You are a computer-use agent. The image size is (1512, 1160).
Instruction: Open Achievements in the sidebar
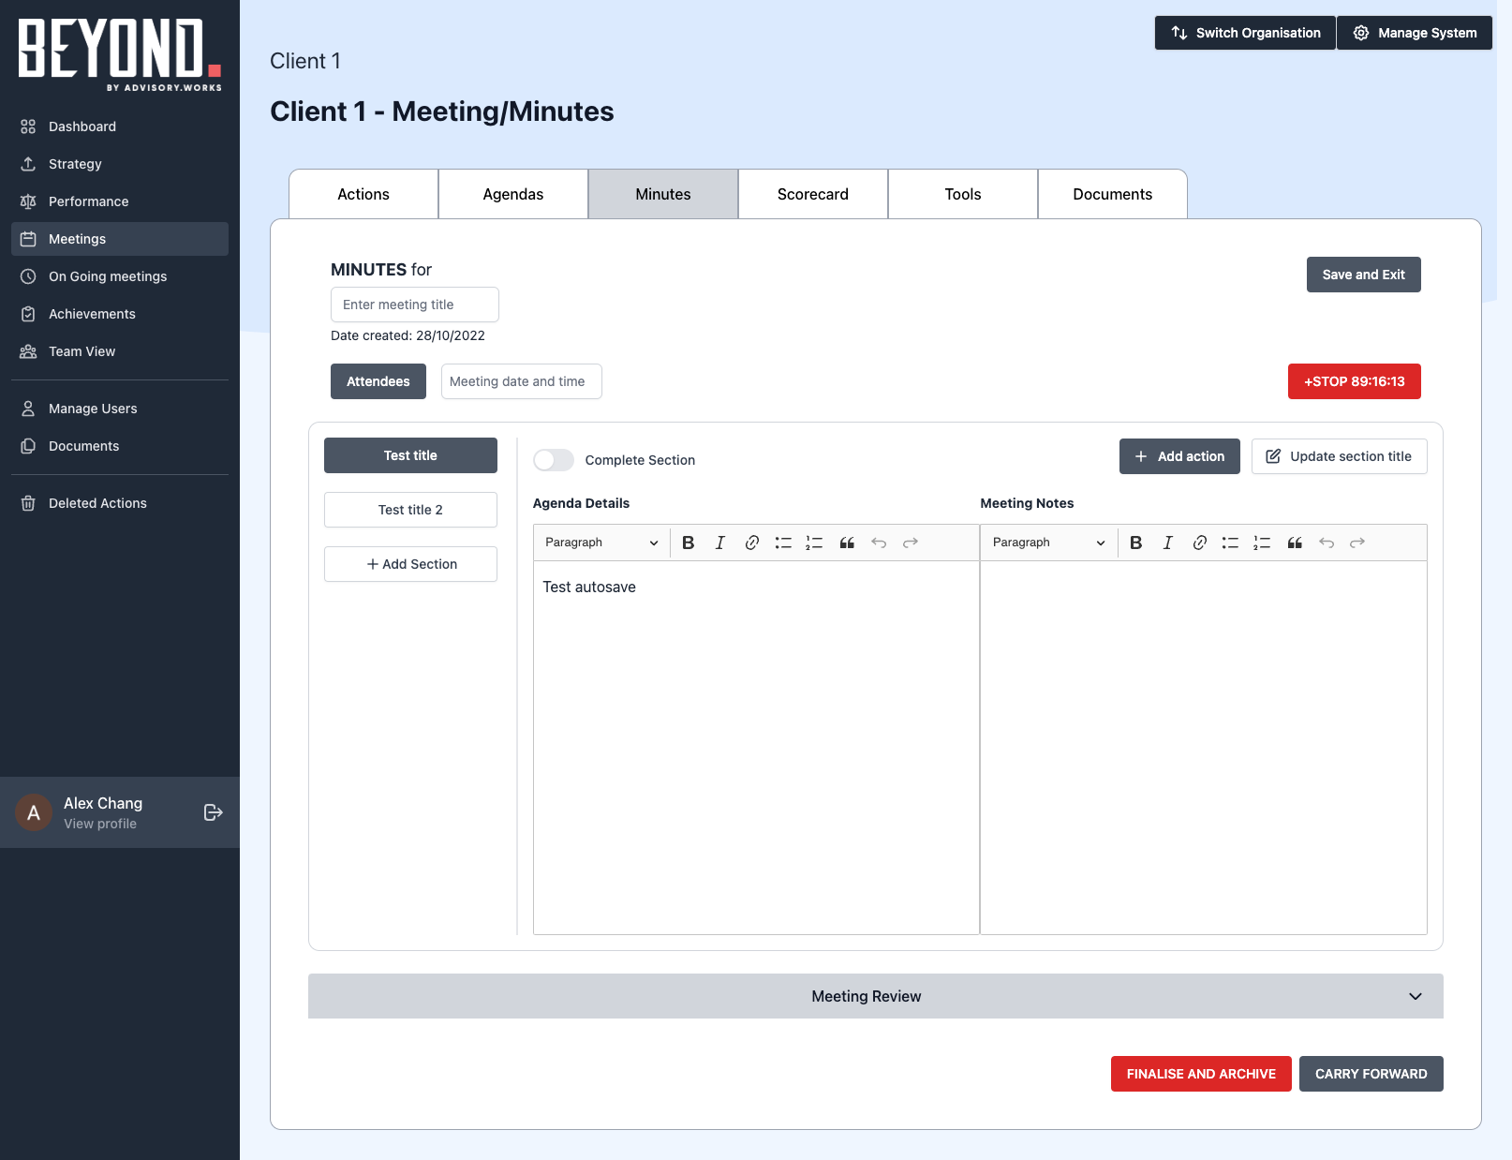pyautogui.click(x=92, y=314)
